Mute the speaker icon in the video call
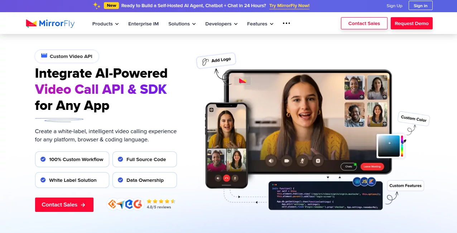457x233 pixels. coord(271,161)
